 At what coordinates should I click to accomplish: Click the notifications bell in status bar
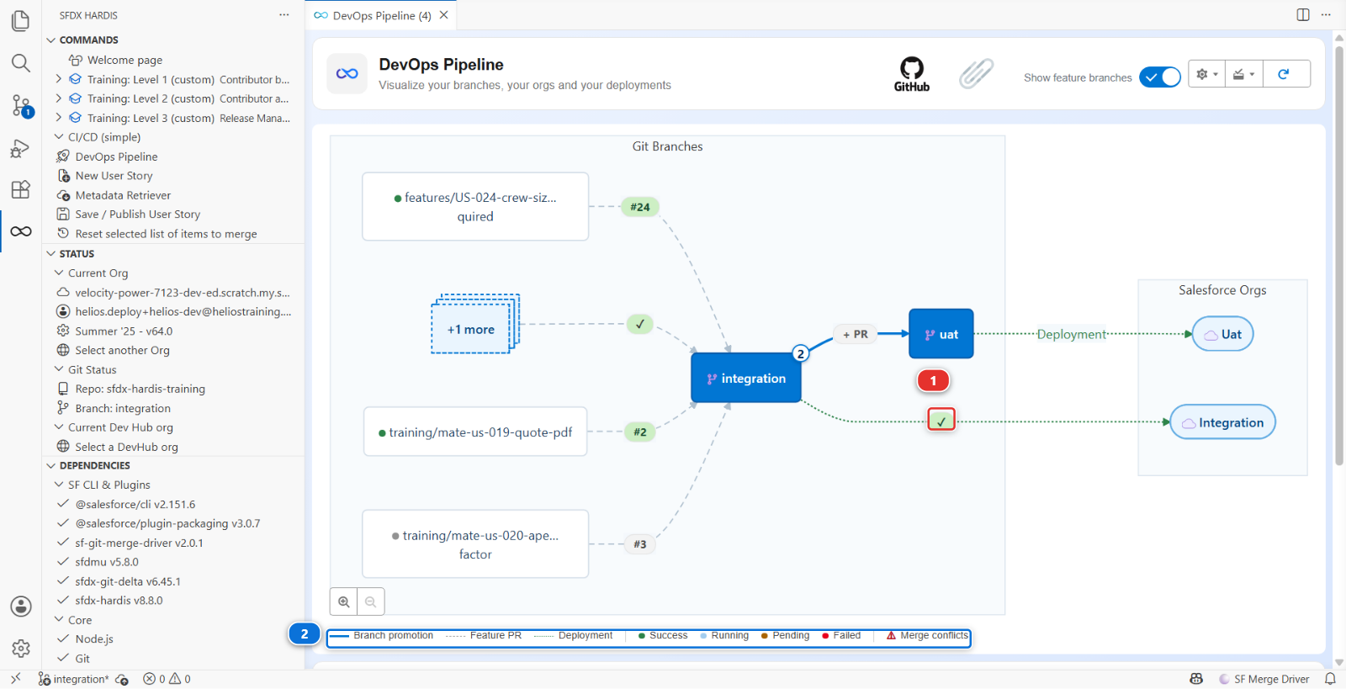click(1330, 679)
